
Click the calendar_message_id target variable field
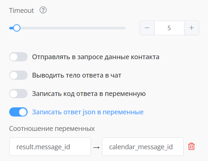point(143,147)
